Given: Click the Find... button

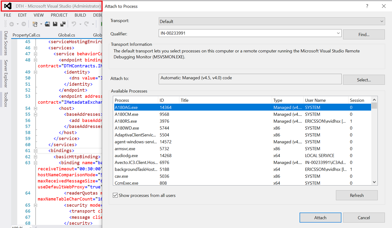Looking at the screenshot, I should 364,34.
